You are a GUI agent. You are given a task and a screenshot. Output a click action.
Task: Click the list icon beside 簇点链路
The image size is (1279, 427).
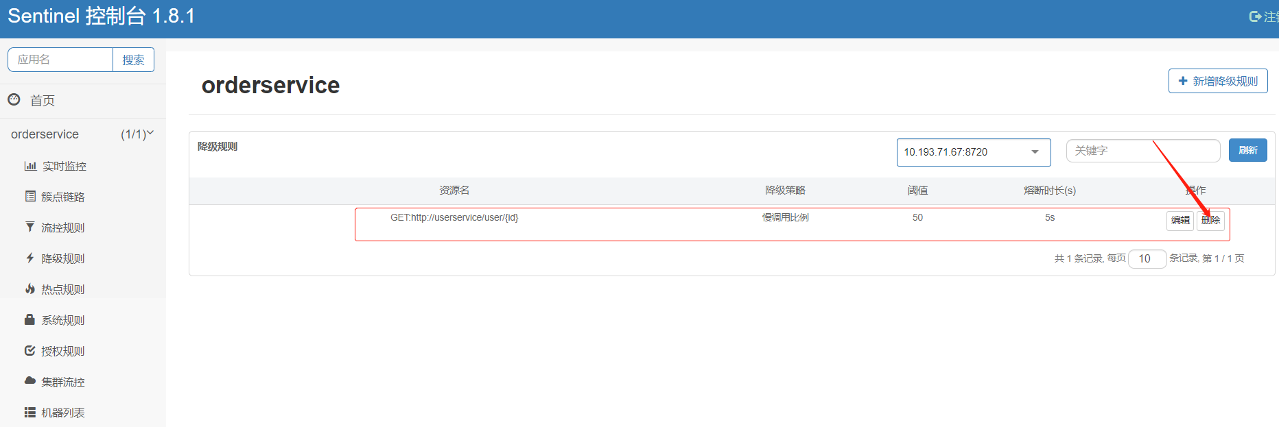point(30,196)
